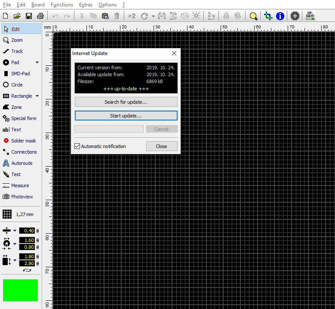335x309 pixels.
Task: Open an existing layout file
Action: (x=17, y=16)
